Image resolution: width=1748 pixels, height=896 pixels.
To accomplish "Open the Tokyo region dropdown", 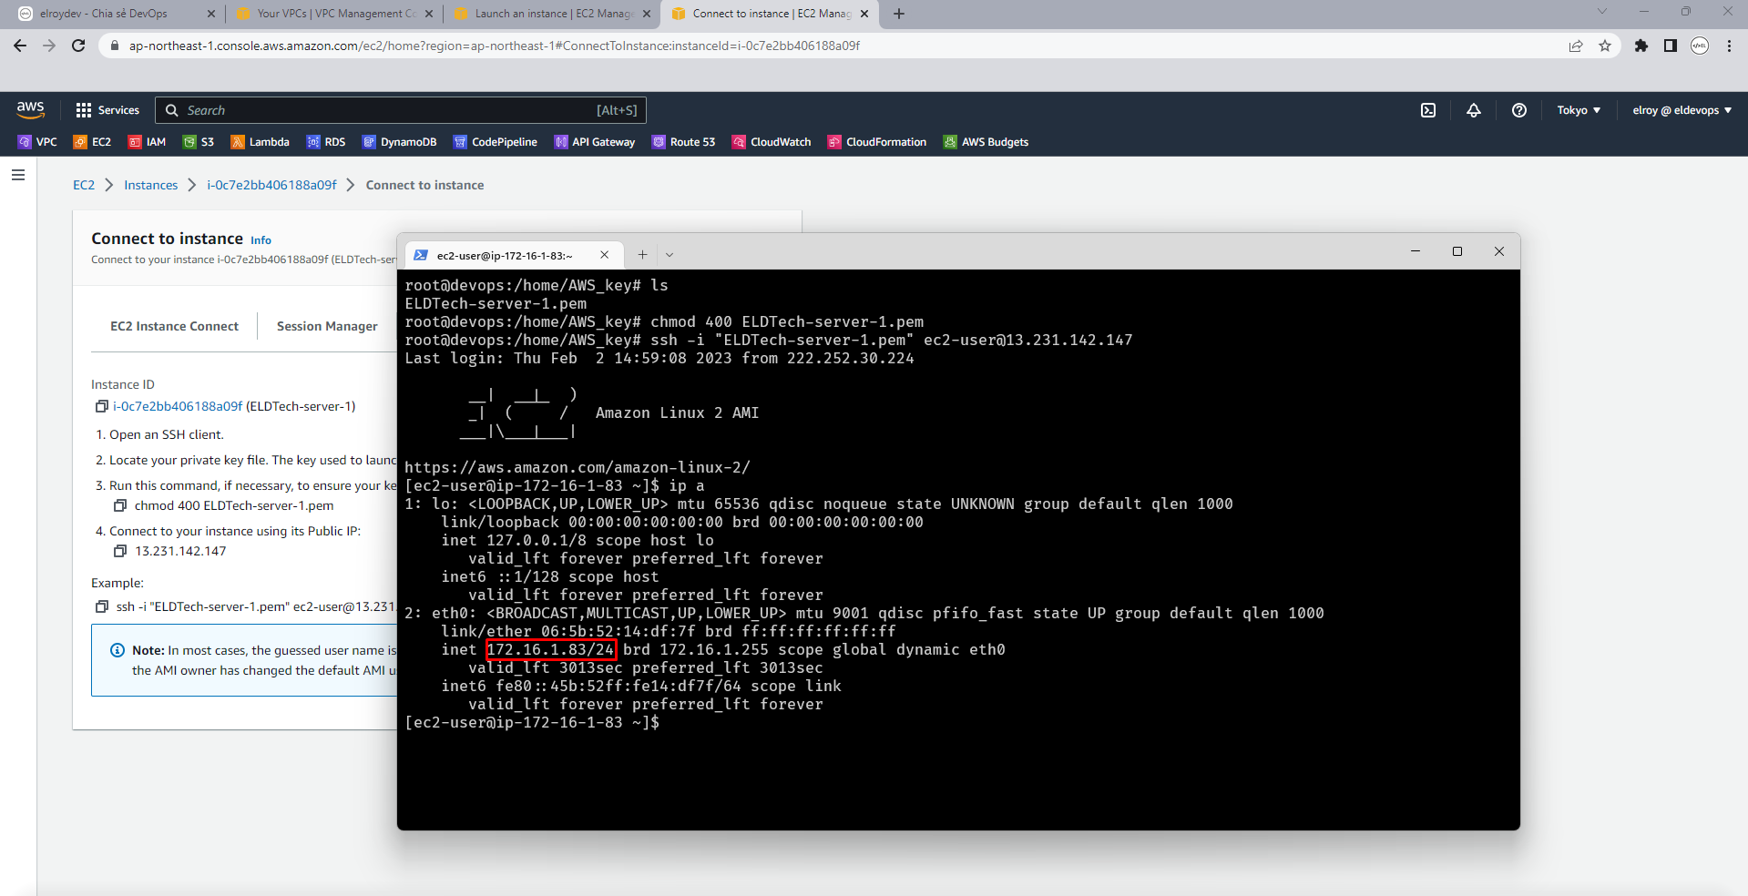I will click(1579, 110).
